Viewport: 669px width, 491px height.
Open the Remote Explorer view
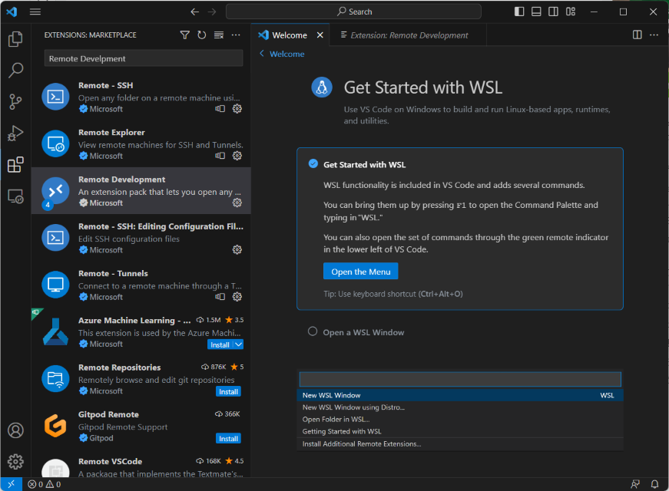[15, 196]
